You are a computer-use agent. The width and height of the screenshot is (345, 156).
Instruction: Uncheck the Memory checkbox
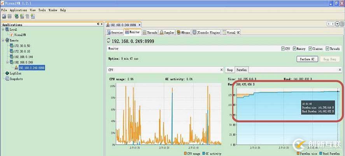coord(294,49)
